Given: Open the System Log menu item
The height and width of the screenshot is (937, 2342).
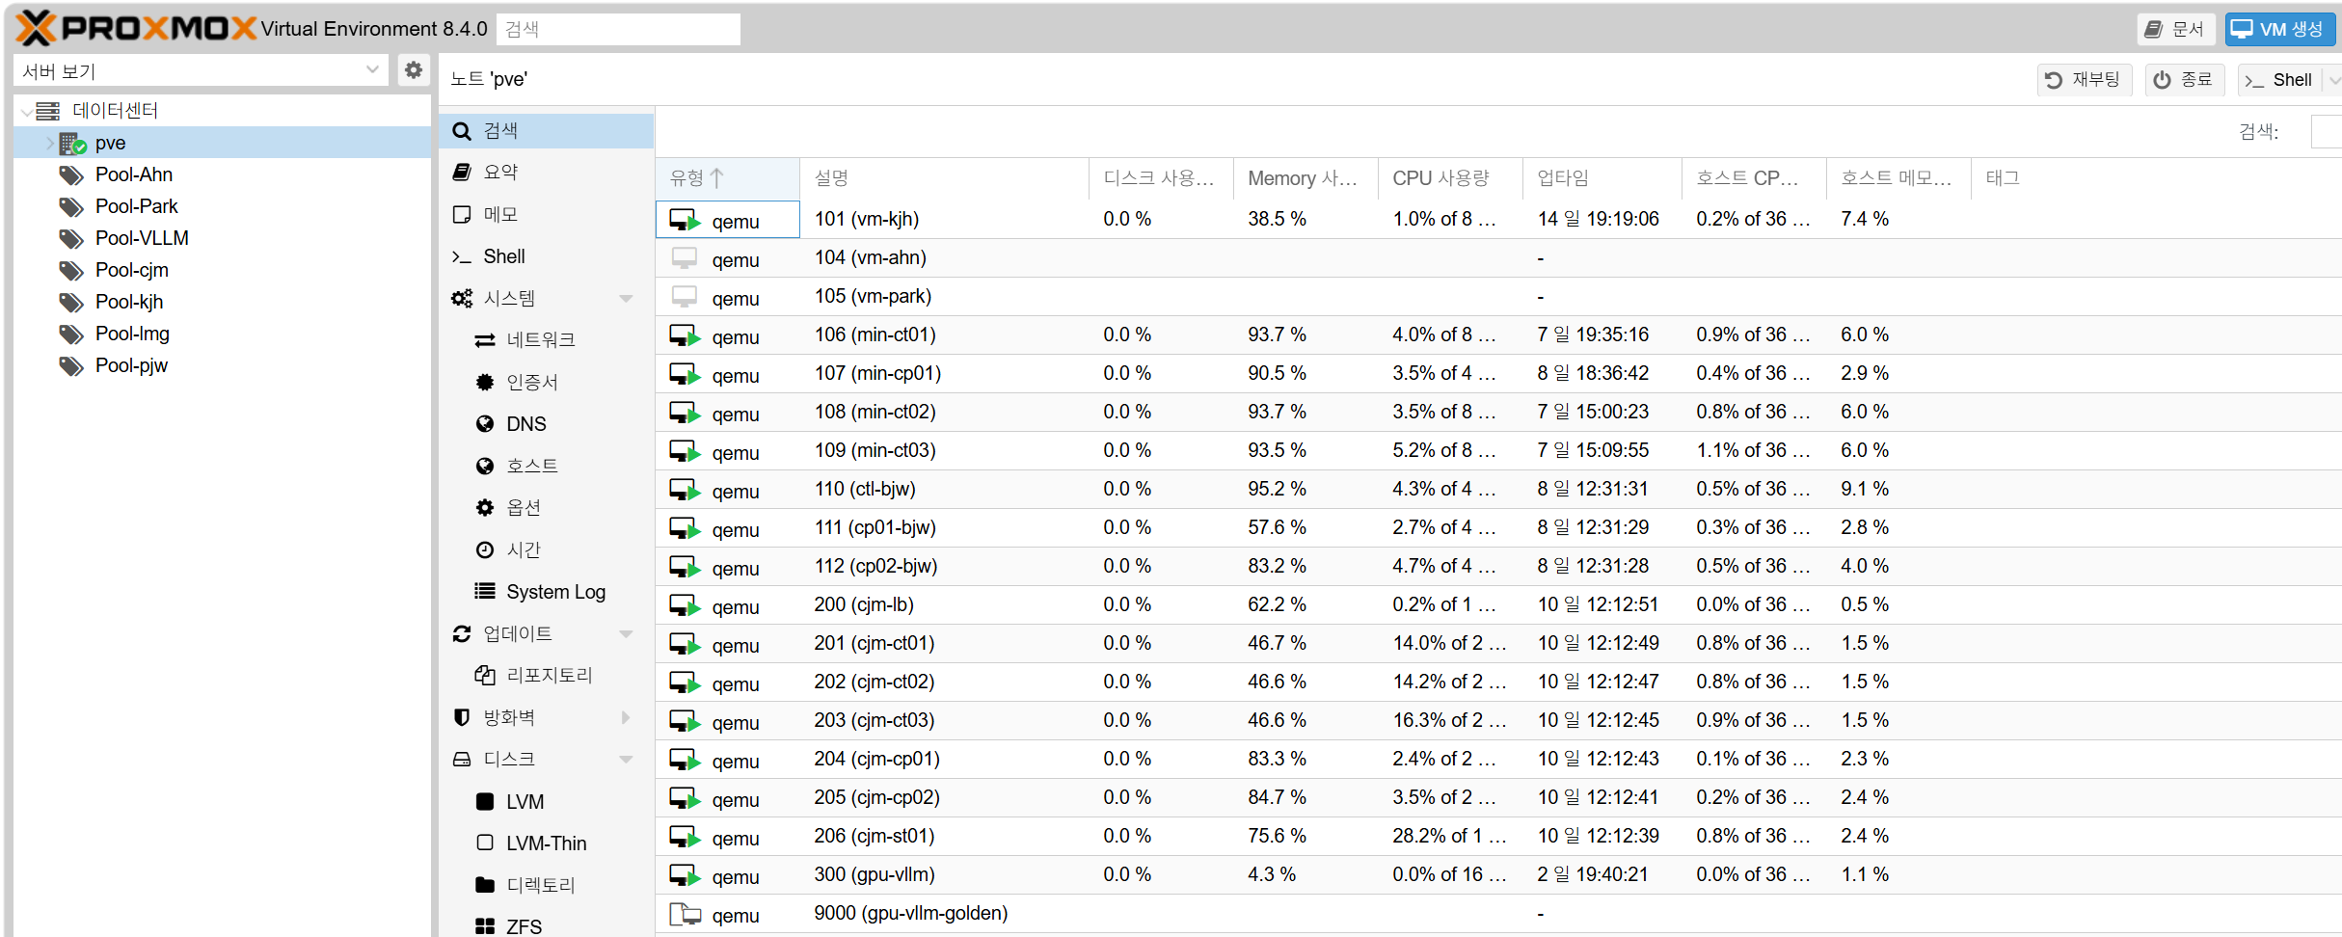Looking at the screenshot, I should coord(547,592).
